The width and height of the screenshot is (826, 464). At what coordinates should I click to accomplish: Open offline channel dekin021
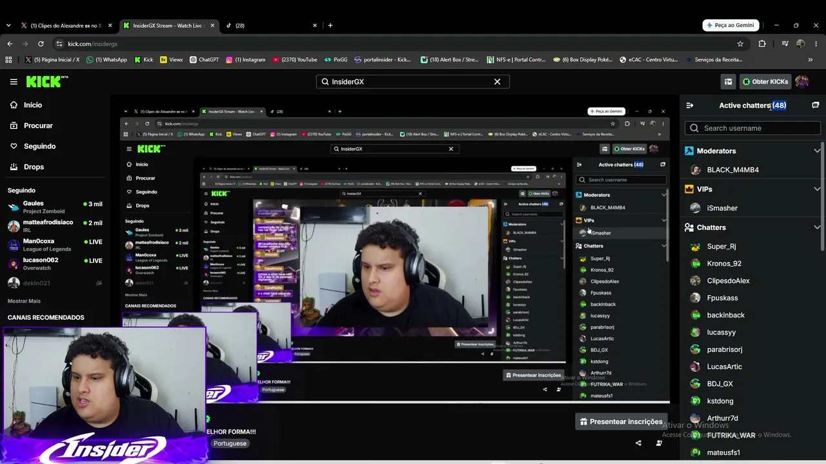[55, 283]
